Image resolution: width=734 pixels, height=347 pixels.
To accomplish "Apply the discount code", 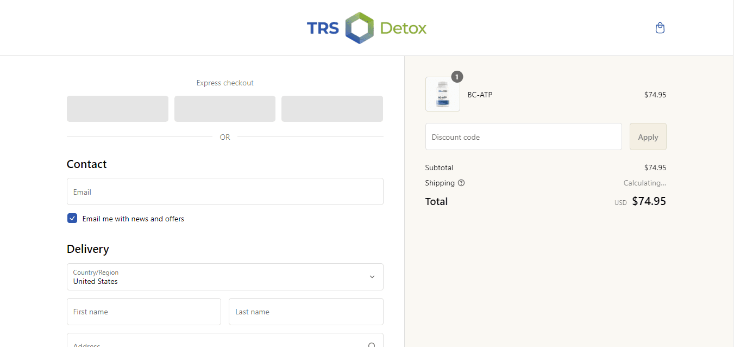I will [x=648, y=137].
